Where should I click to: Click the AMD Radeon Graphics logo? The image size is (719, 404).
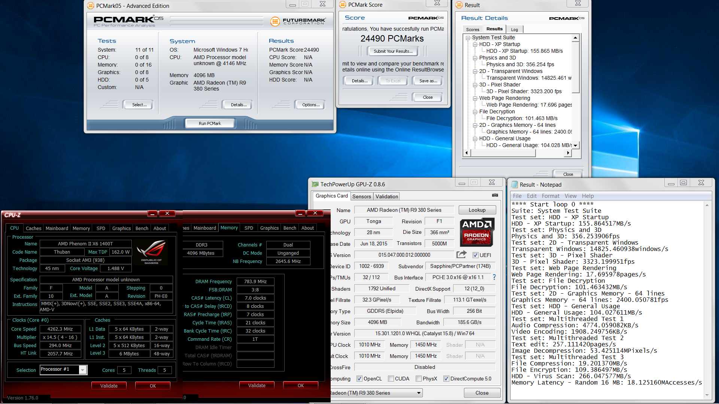tap(477, 232)
